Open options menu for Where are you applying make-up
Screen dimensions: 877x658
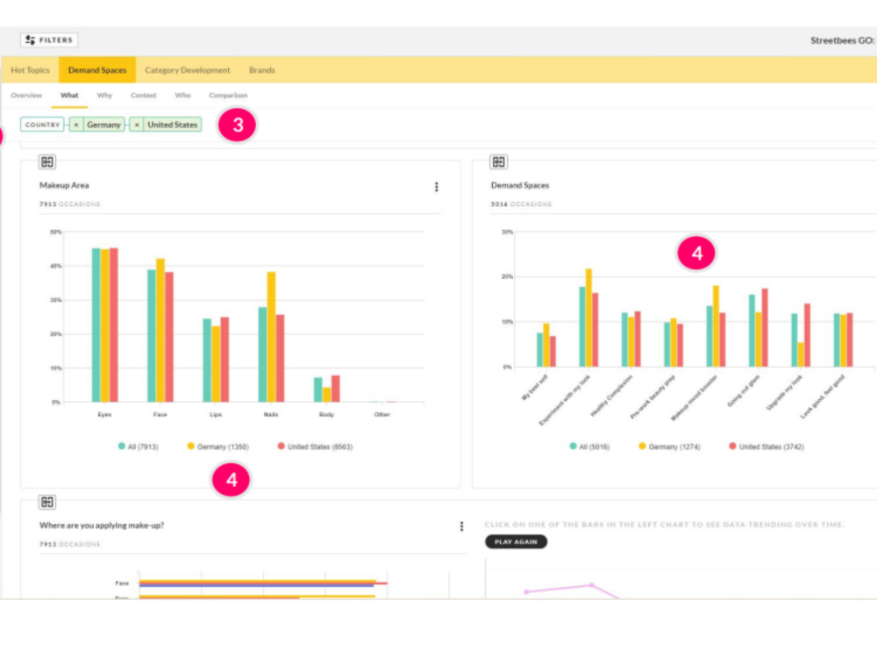click(461, 526)
